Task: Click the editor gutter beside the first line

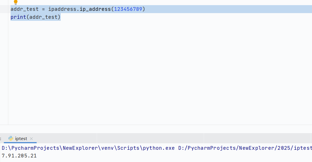Action: coord(4,9)
